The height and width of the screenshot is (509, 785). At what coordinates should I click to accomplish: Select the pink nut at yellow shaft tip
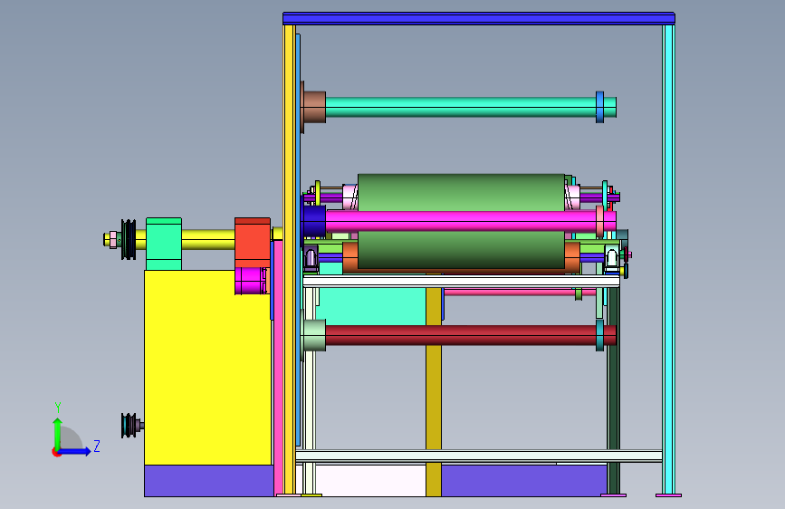112,239
